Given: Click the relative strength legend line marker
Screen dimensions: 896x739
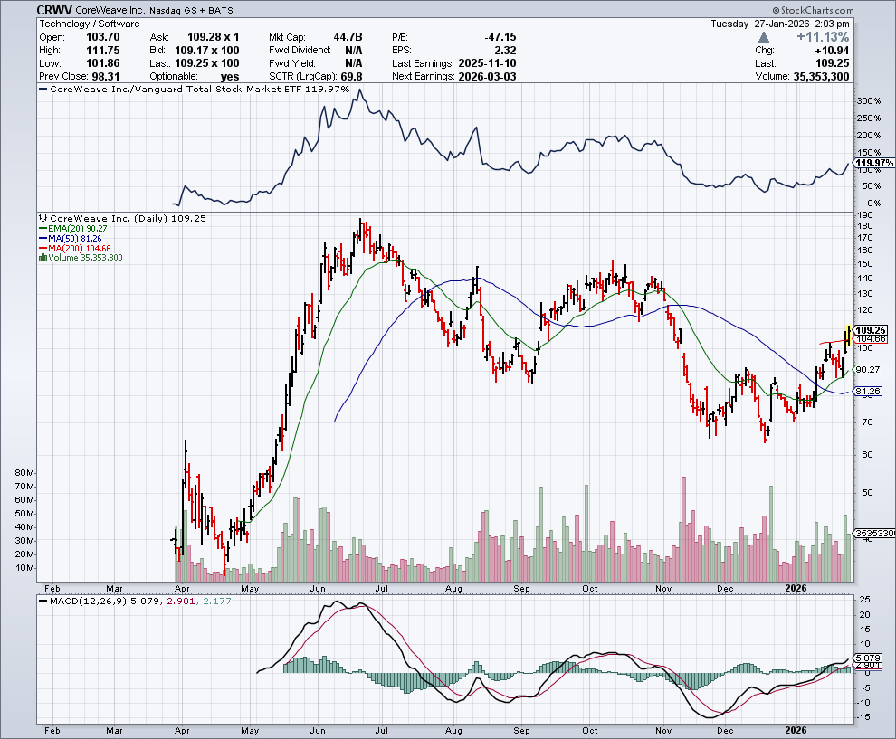Looking at the screenshot, I should [43, 90].
